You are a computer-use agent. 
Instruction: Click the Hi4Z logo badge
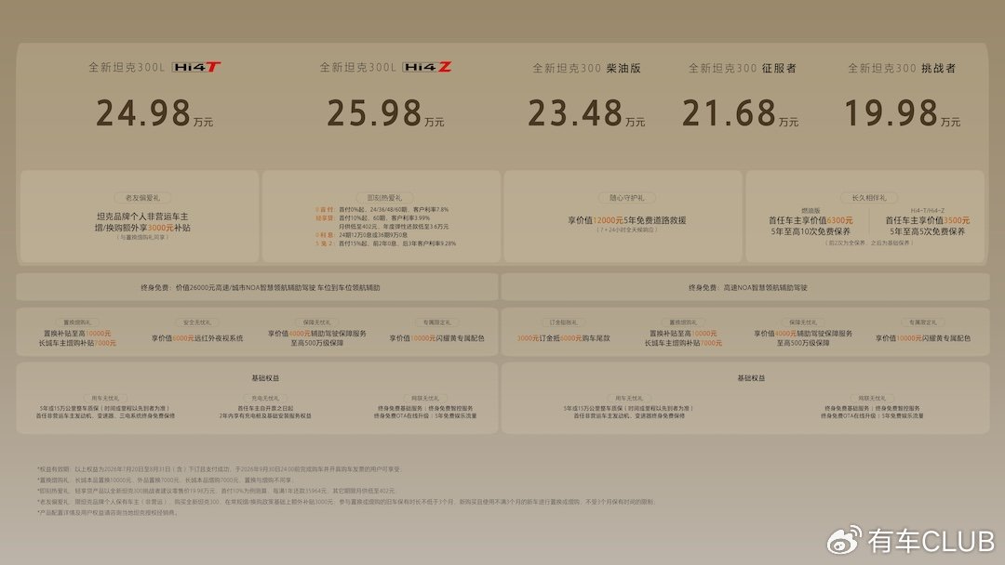[427, 67]
